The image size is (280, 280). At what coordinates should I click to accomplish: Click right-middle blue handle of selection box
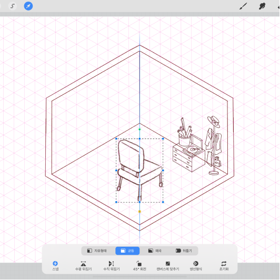tap(163, 171)
